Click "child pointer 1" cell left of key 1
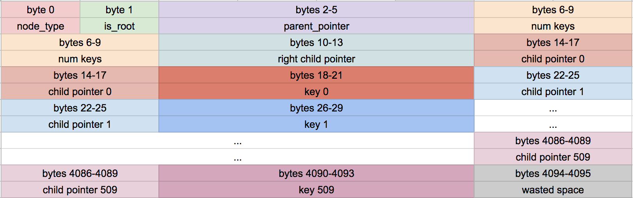 (x=80, y=124)
